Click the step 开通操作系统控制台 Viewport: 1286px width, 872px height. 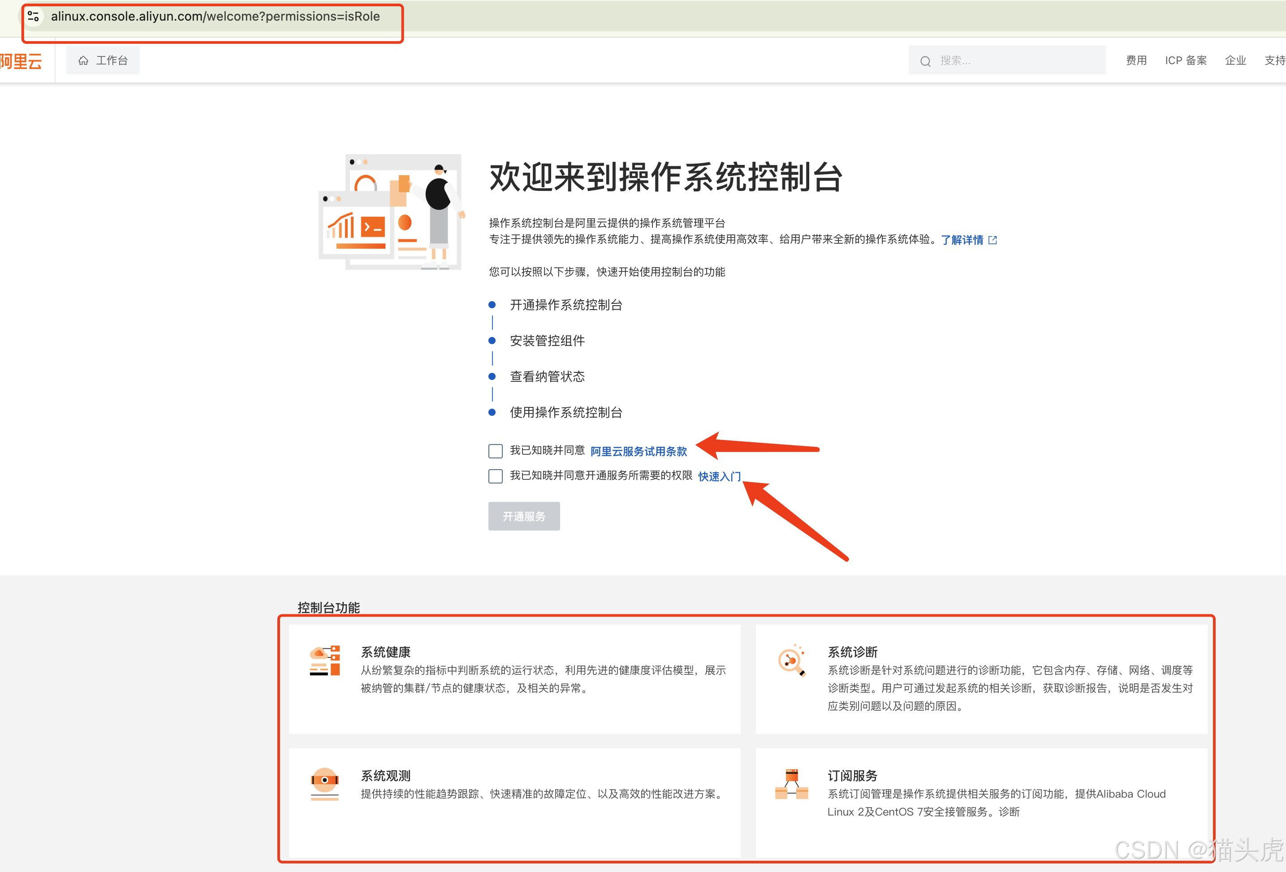tap(565, 305)
